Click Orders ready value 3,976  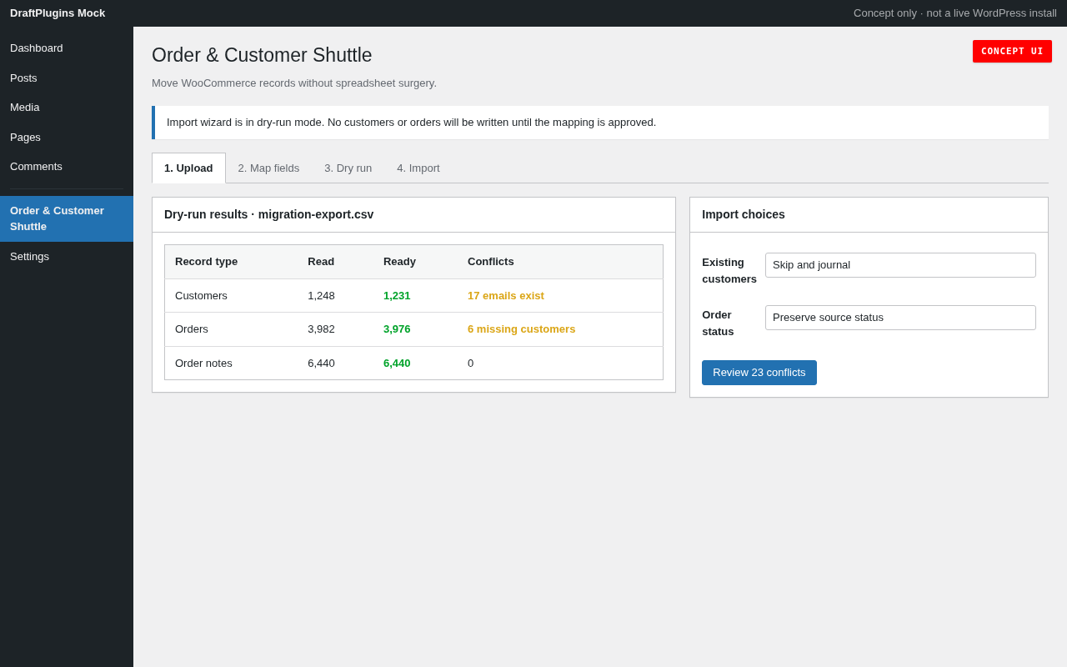[x=397, y=329]
